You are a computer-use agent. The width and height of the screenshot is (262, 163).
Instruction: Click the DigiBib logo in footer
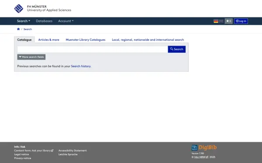(204, 147)
